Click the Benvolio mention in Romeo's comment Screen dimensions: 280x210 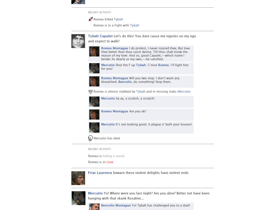[125, 82]
